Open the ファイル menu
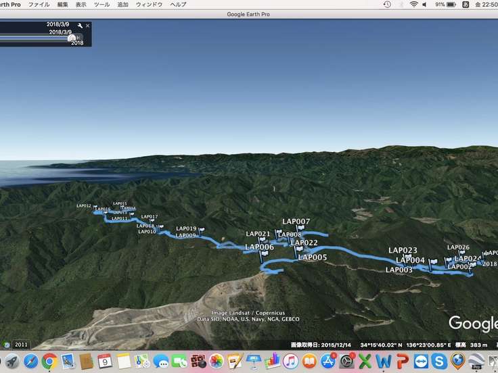Viewport: 498px width, 373px height. 39,5
